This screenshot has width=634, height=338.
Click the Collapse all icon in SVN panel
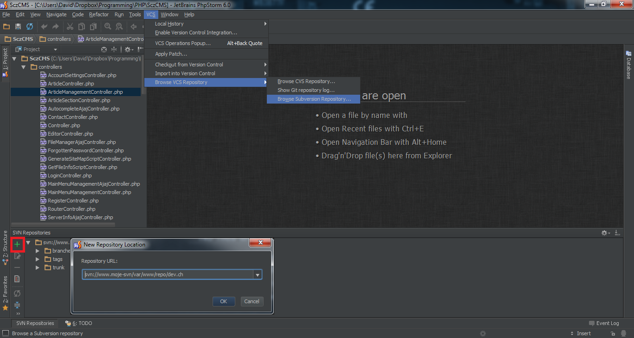17,305
